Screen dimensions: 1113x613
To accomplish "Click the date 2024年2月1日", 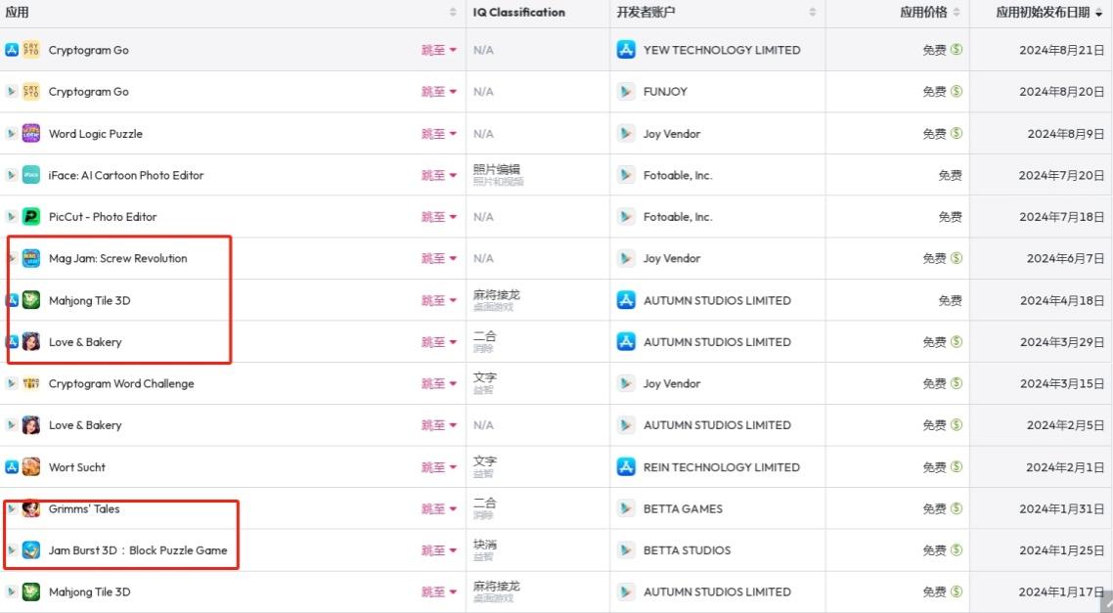I will click(1065, 467).
